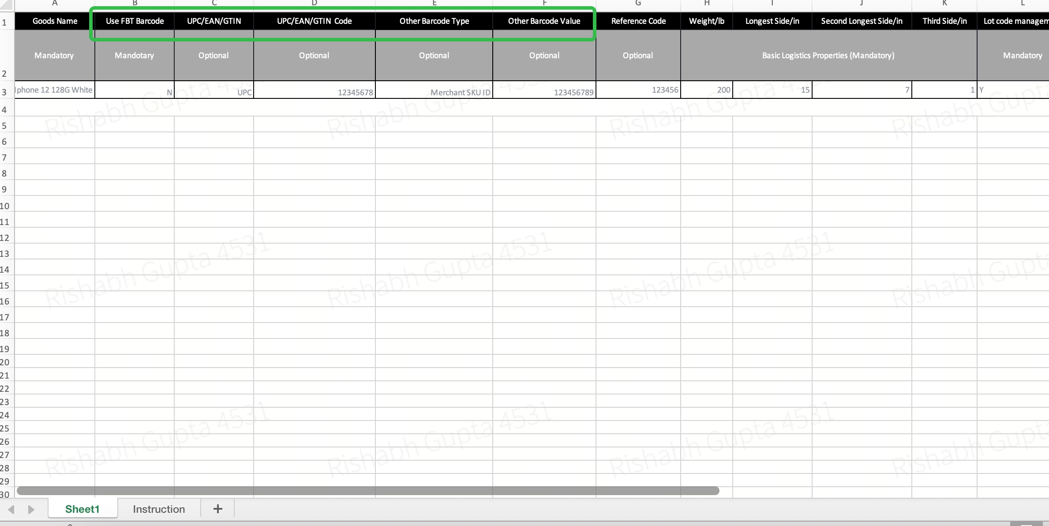Screen dimensions: 1049x526
Task: Click the next sheet navigation arrow
Action: coord(31,510)
